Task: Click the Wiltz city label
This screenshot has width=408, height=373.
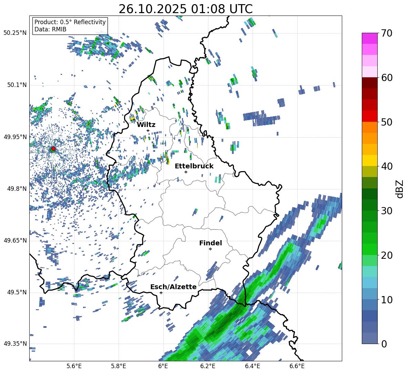Action: [x=146, y=125]
